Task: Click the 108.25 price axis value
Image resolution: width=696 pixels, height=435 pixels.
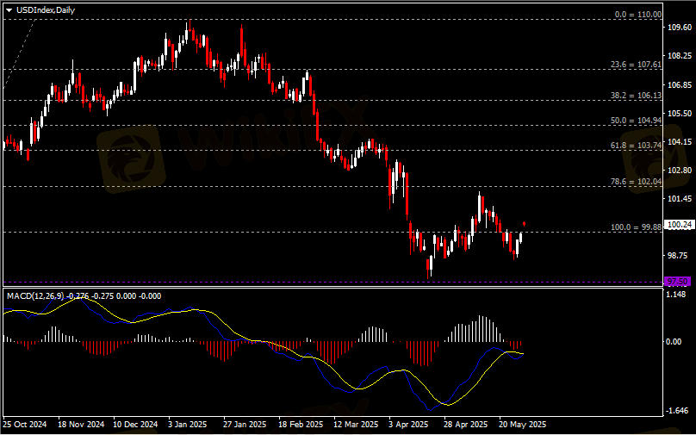Action: tap(678, 56)
